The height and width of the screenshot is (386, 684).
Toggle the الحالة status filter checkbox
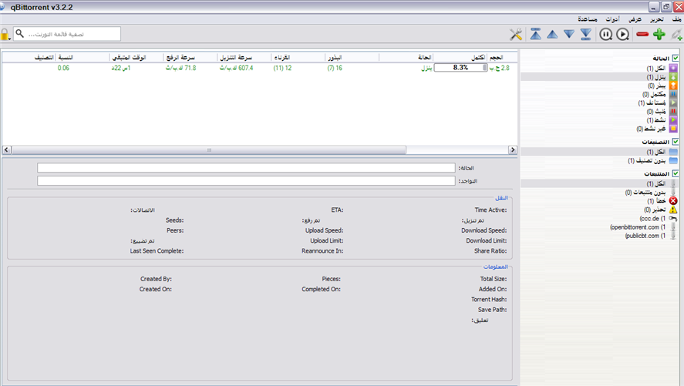676,59
